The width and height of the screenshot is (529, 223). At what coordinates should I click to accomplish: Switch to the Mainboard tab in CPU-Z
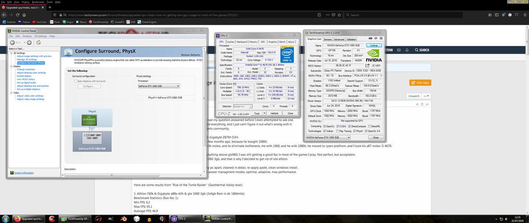(242, 42)
